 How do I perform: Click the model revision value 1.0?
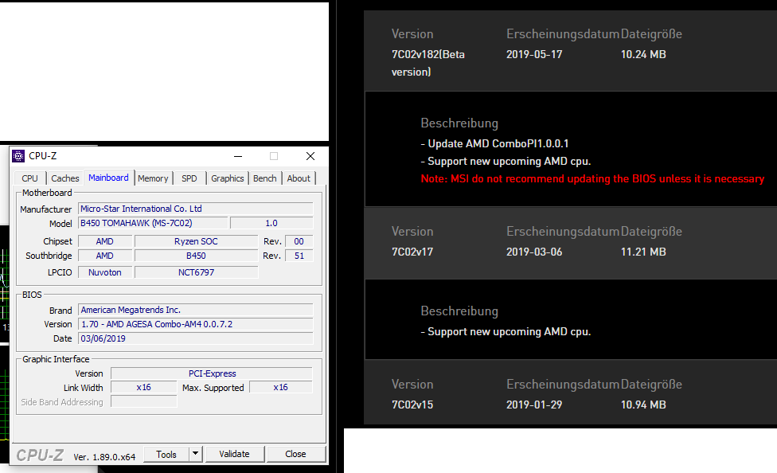coord(271,223)
